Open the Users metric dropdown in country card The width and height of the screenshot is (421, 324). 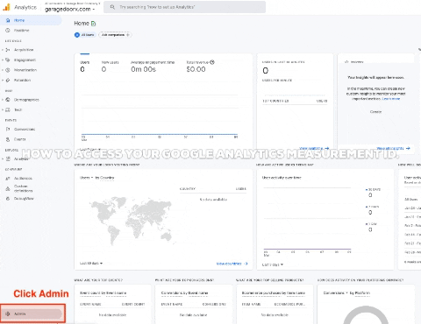tap(87, 178)
